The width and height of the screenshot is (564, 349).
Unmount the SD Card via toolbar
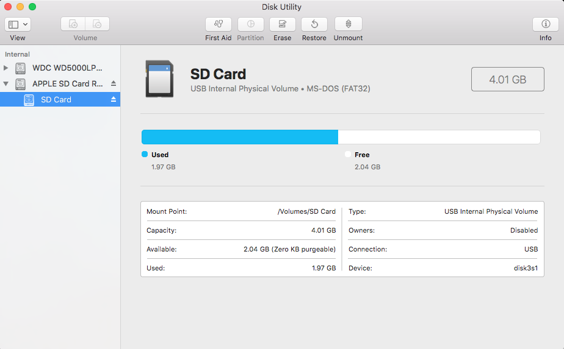point(348,24)
